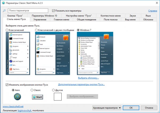The height and width of the screenshot is (113, 160).
Task: Click the search magnifier icon beside the settings search
Action: 4,10
